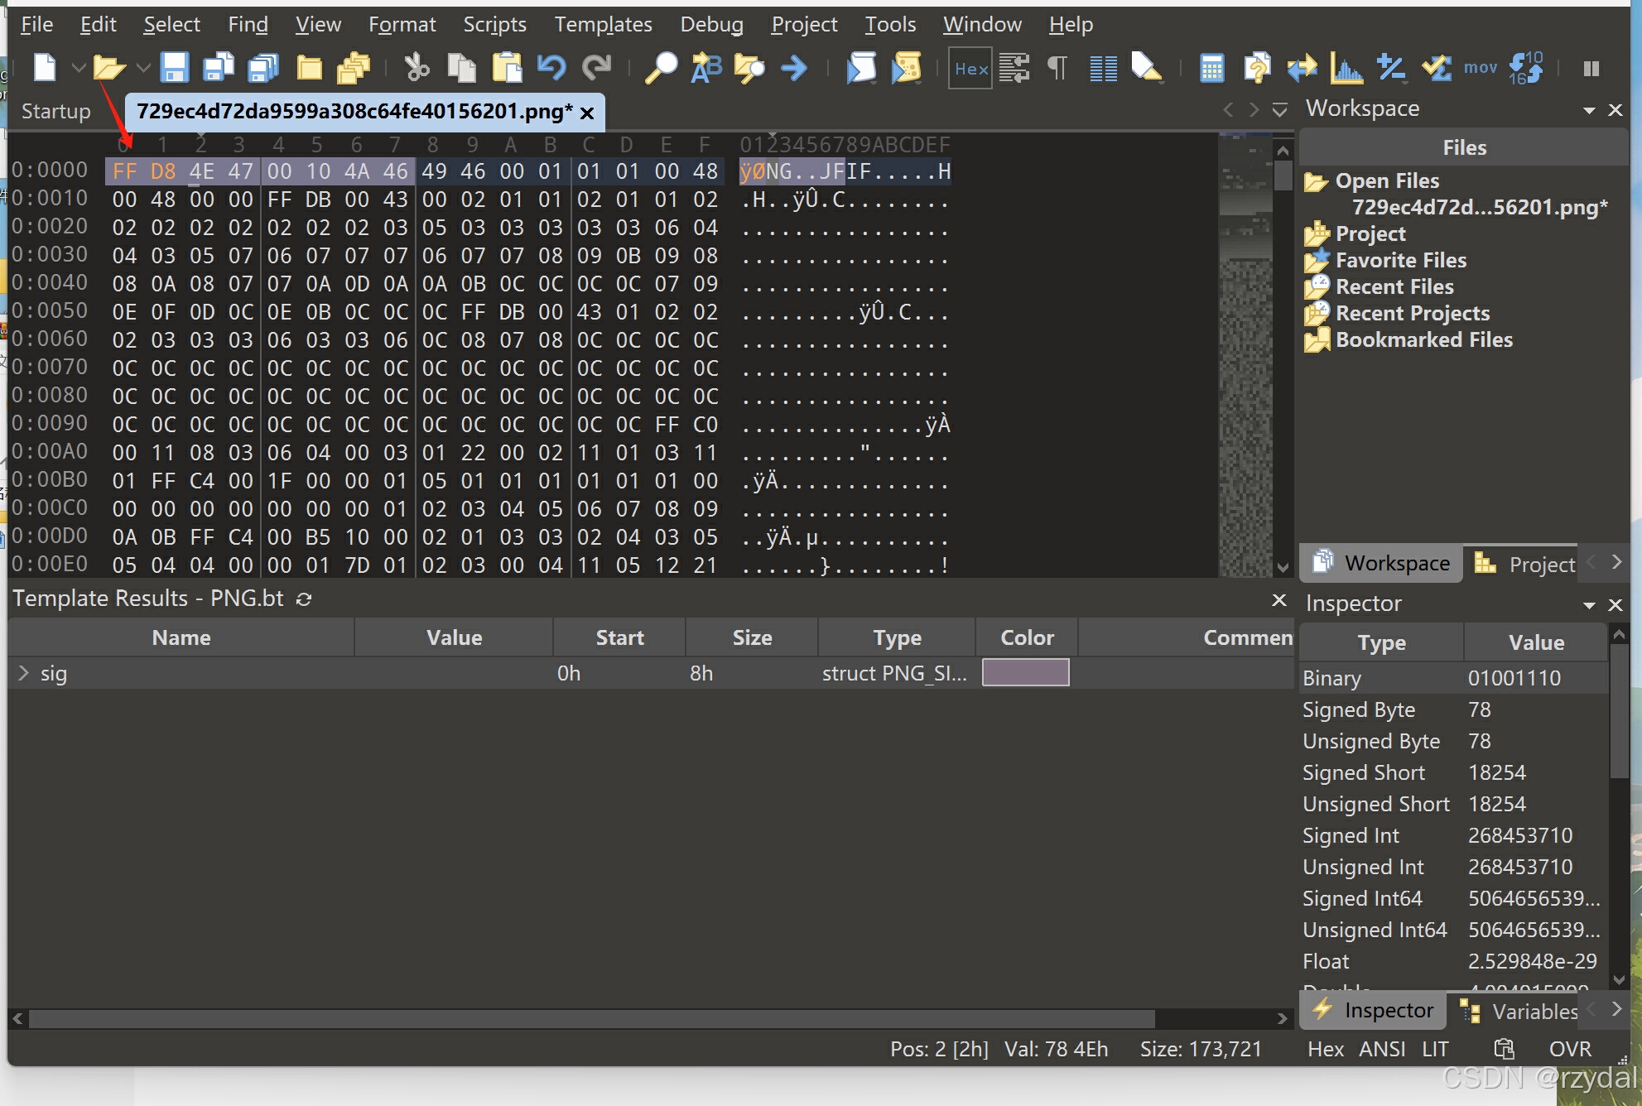The image size is (1642, 1106).
Task: Click the Run Template icon
Action: (x=907, y=68)
